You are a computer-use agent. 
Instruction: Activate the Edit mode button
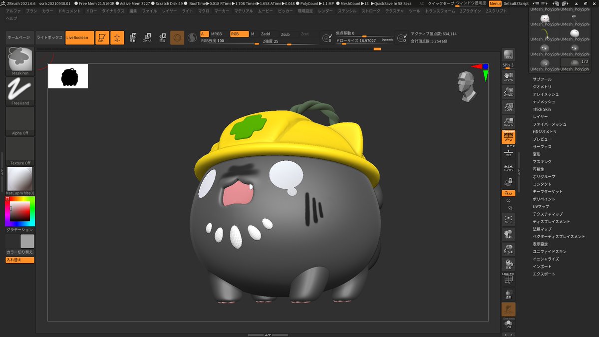102,38
